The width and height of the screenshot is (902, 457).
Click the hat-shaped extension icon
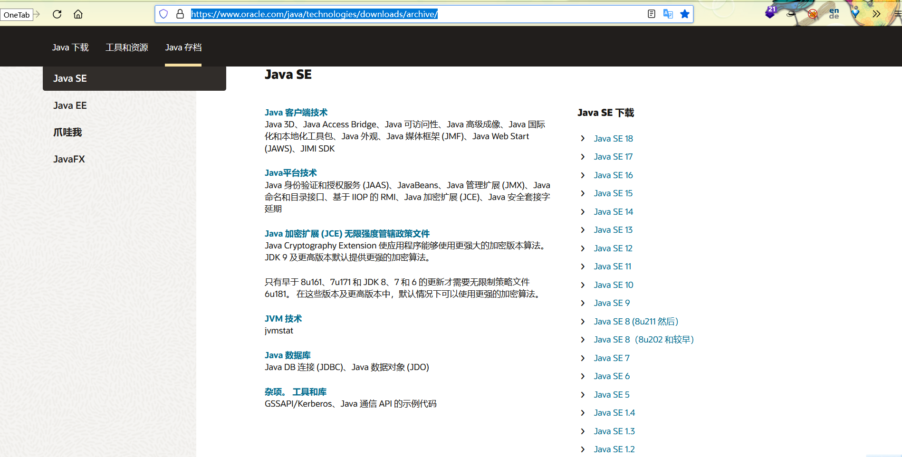point(791,14)
